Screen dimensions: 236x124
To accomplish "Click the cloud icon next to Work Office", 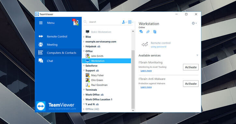I will (x=102, y=94).
